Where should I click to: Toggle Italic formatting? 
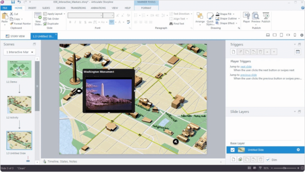click(75, 22)
